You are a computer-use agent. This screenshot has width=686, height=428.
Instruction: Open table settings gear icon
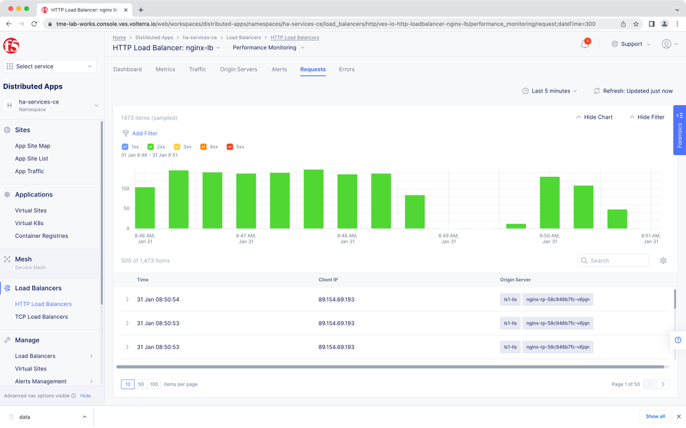(663, 261)
